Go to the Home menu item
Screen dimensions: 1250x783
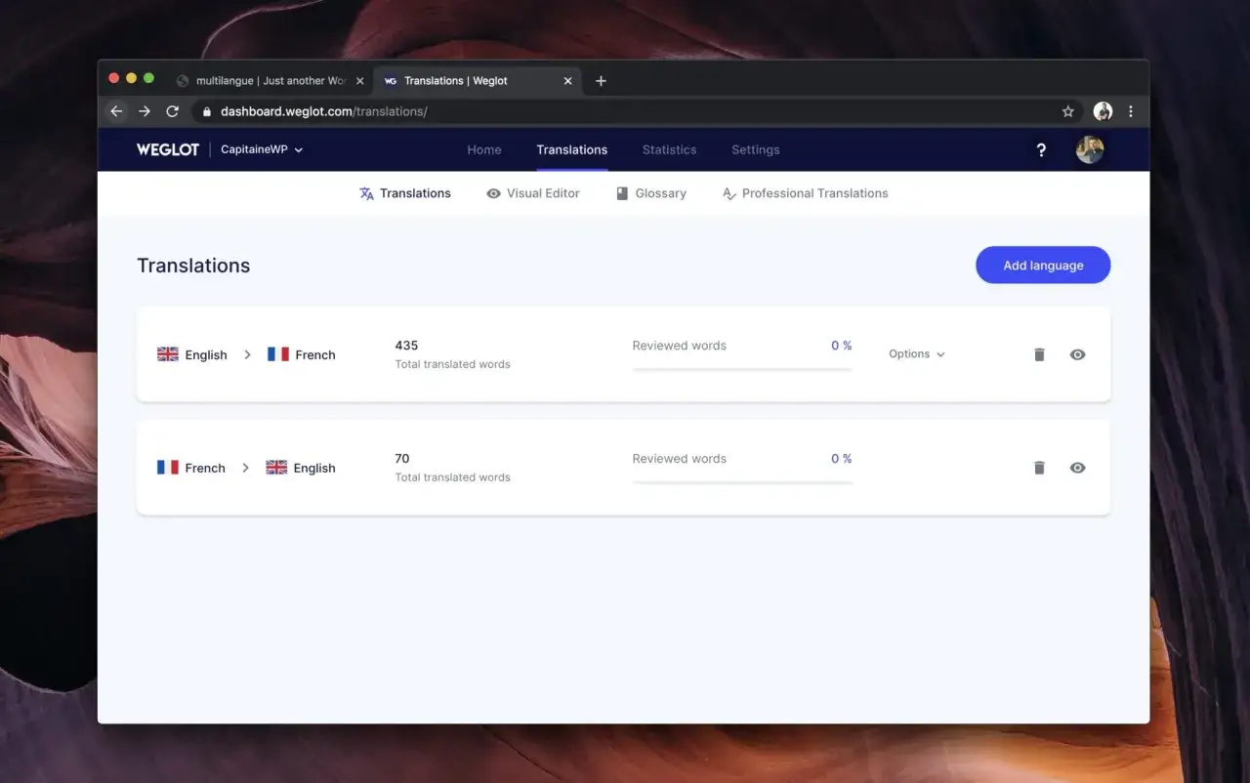[x=484, y=149]
